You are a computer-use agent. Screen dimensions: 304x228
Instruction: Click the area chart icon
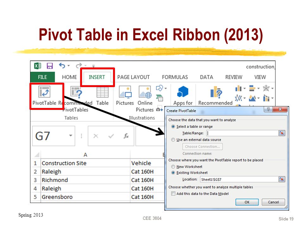(252, 98)
